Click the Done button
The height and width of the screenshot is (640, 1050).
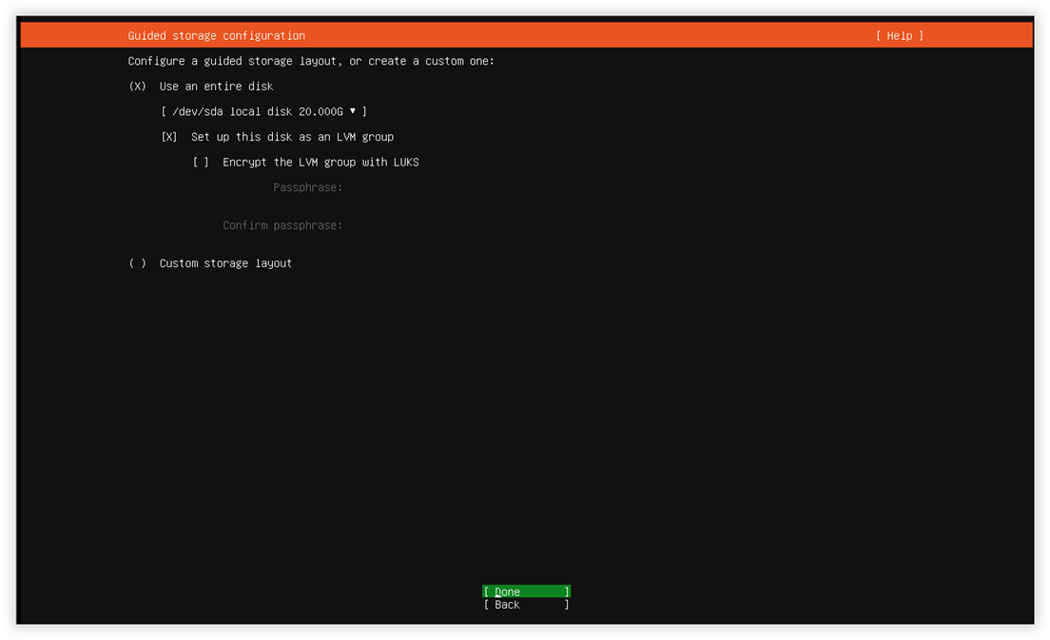526,592
